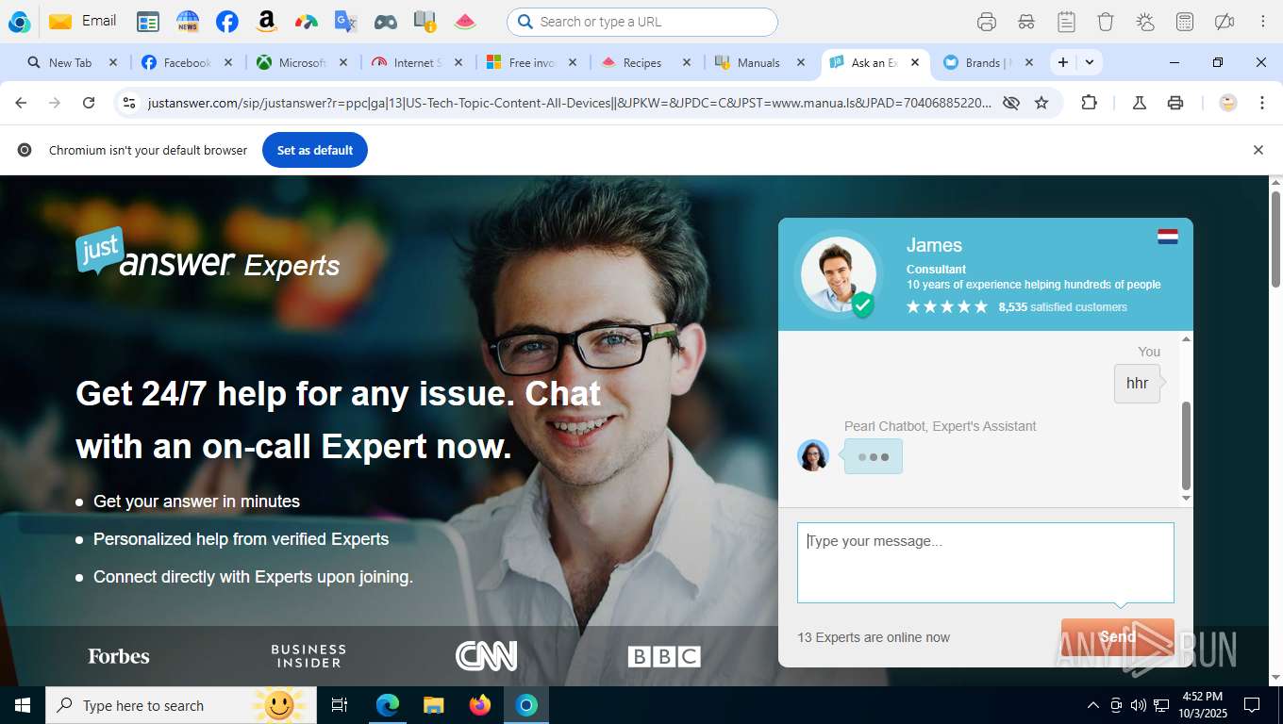Reload the current page
Viewport: 1283px width, 724px height.
point(89,103)
